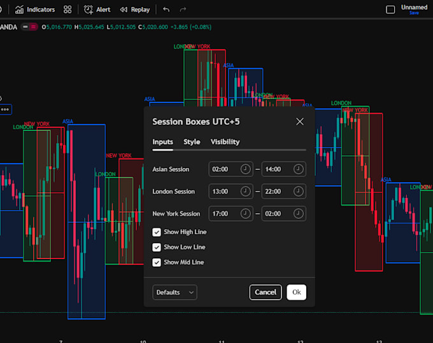This screenshot has width=433, height=343.
Task: Switch to the Style tab
Action: click(192, 142)
